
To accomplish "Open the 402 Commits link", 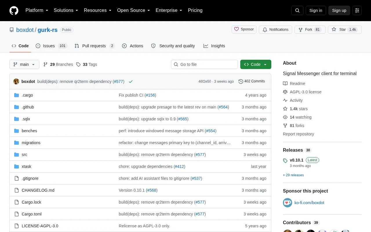I will (x=252, y=81).
